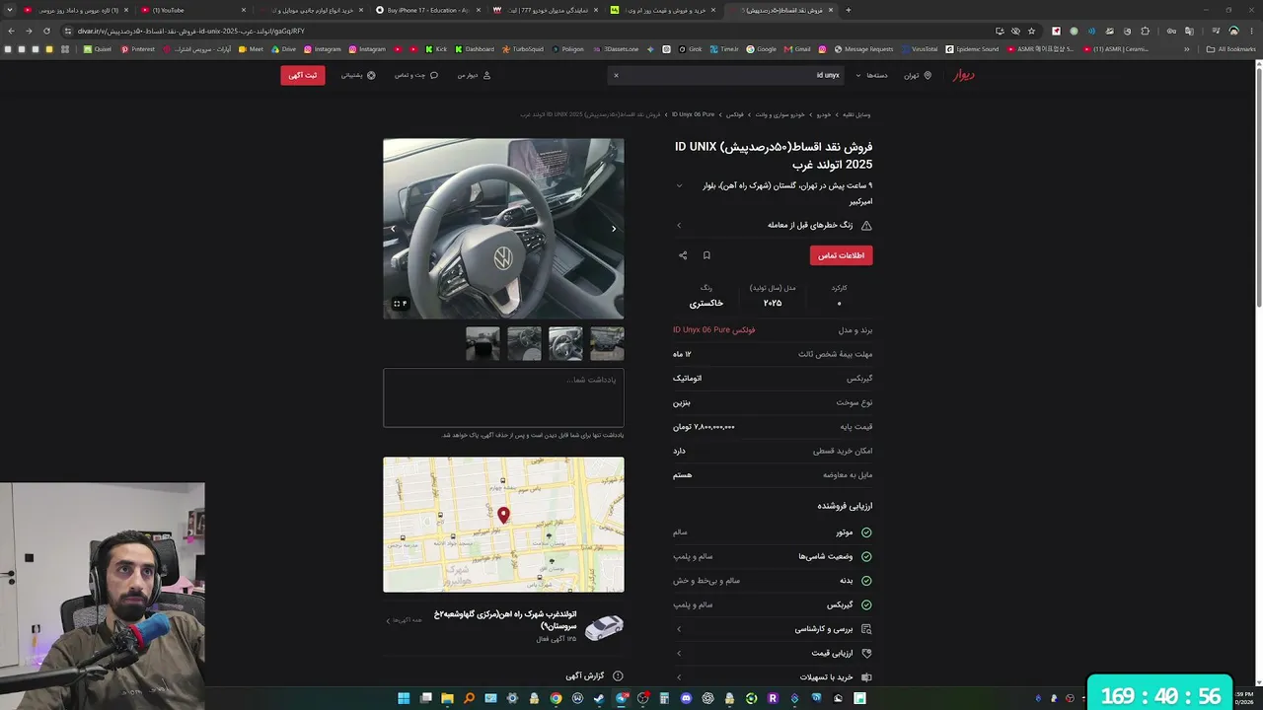This screenshot has height=710, width=1263.
Task: Switch to the Buy iPhone 17 tab
Action: [429, 10]
